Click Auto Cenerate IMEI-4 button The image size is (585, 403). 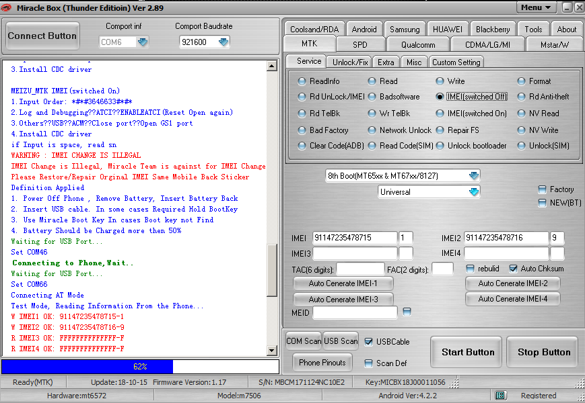512,299
